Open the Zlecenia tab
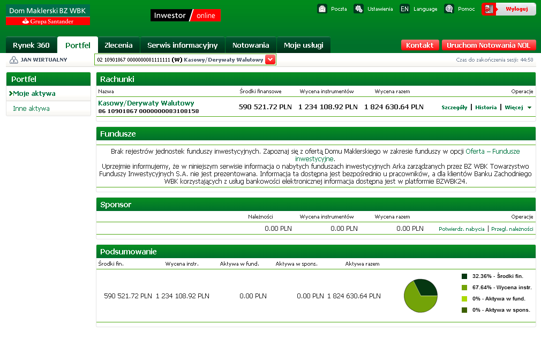Viewport: 541px width, 339px height. [x=118, y=45]
